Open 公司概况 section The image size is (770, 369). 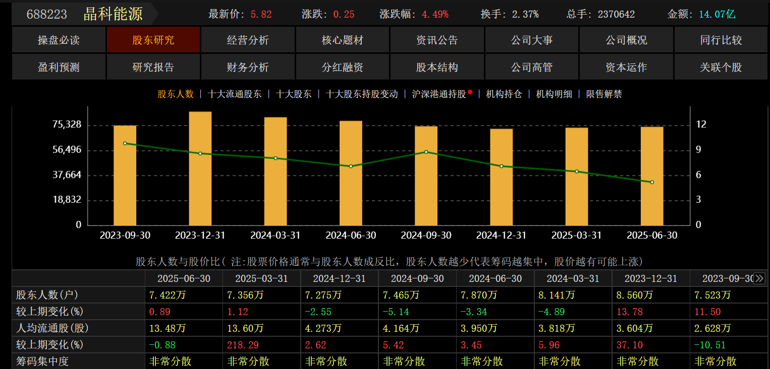(x=626, y=40)
